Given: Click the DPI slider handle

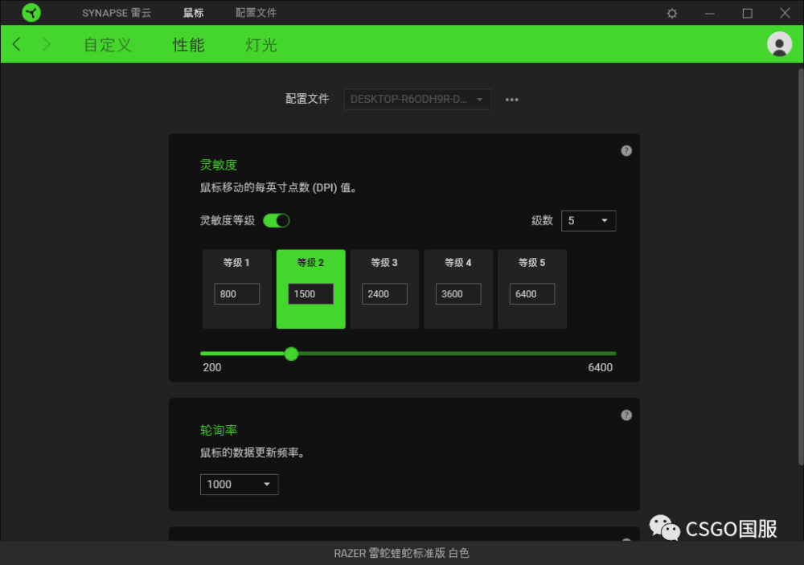Looking at the screenshot, I should pos(291,354).
